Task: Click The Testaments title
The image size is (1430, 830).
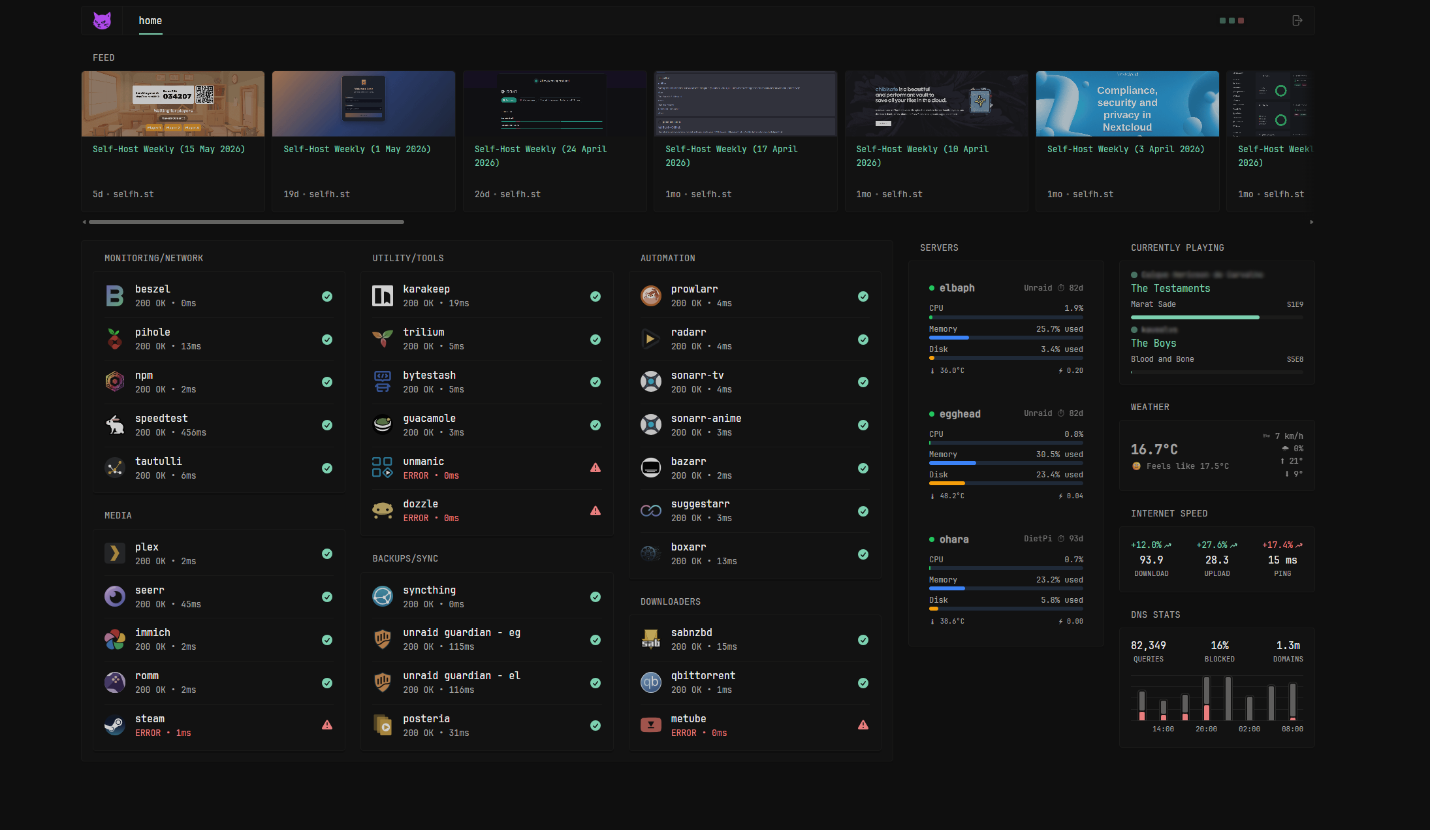Action: (1170, 289)
